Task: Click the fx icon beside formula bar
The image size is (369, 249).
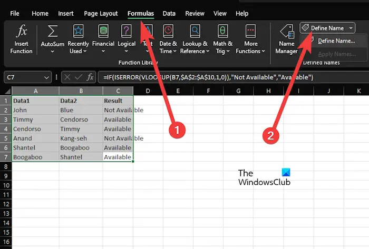Action: [90, 77]
